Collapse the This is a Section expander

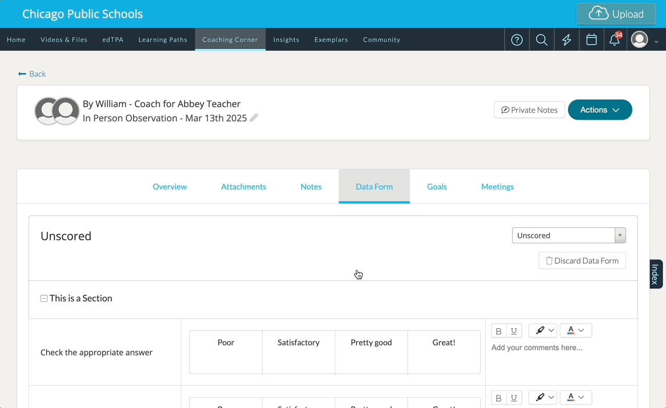pyautogui.click(x=44, y=299)
